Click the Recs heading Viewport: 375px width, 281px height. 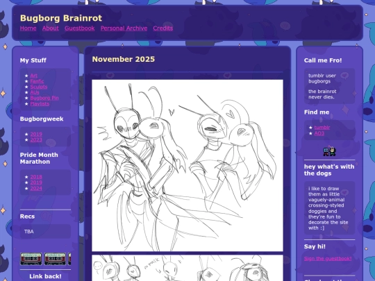[x=27, y=216]
